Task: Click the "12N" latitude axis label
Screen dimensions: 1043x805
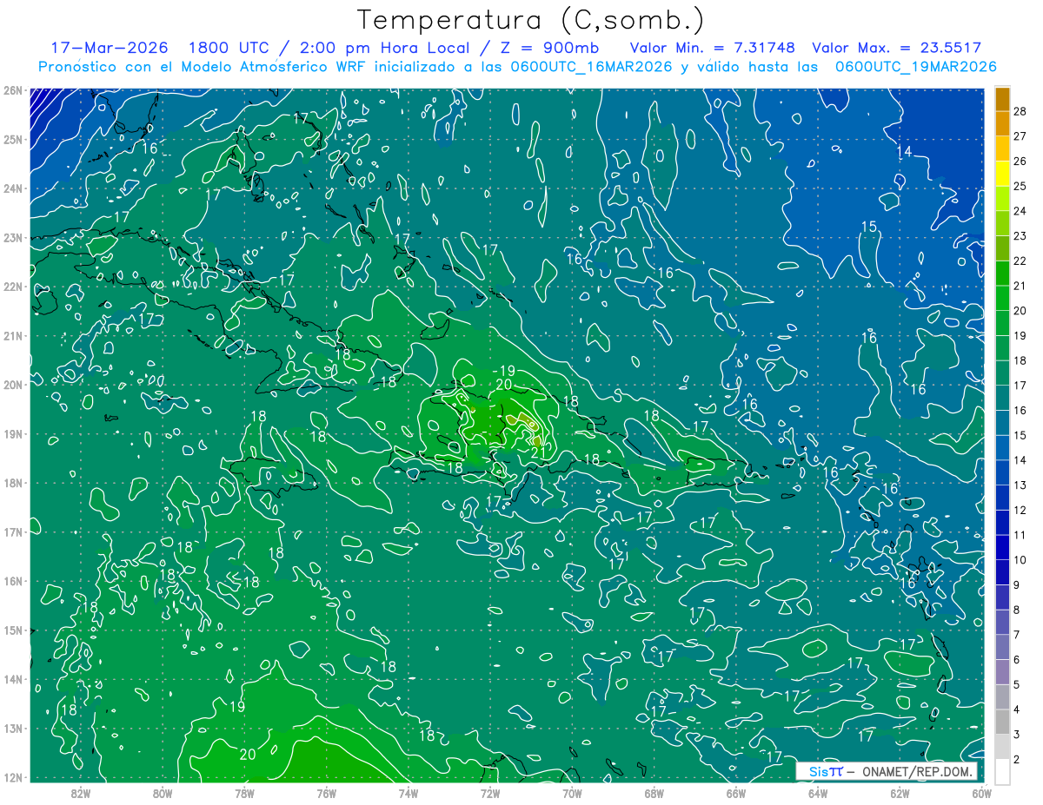Action: coord(12,777)
